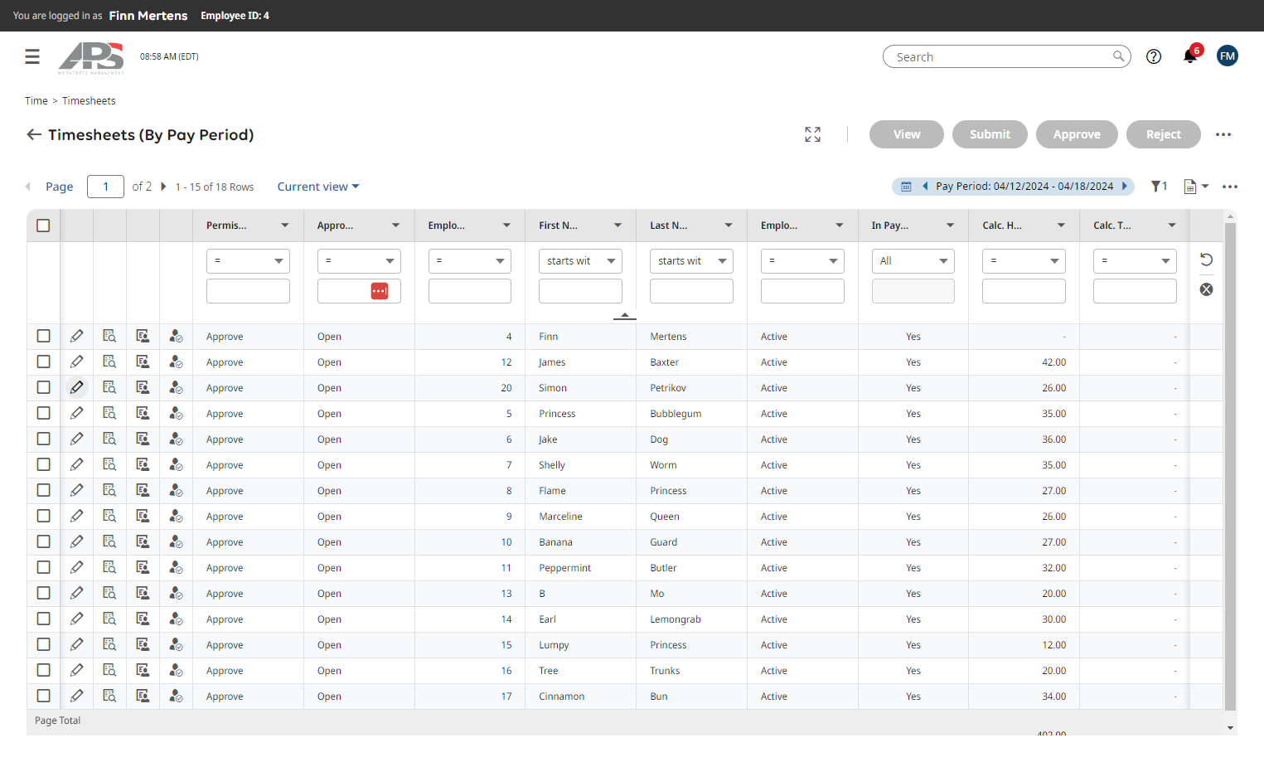Open the pay period calendar icon
Image resolution: width=1264 pixels, height=762 pixels.
click(x=906, y=187)
